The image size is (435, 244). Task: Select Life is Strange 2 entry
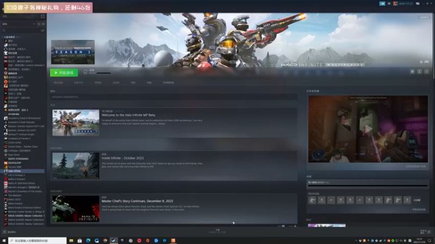(x=16, y=175)
